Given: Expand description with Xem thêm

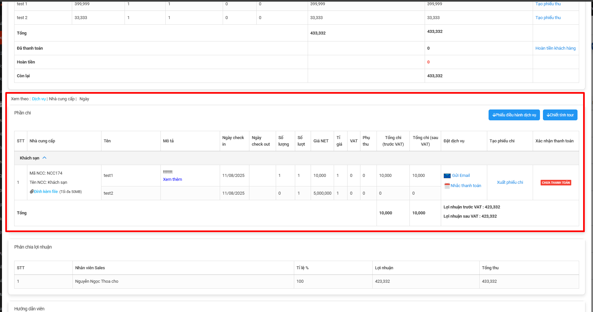Looking at the screenshot, I should point(172,180).
